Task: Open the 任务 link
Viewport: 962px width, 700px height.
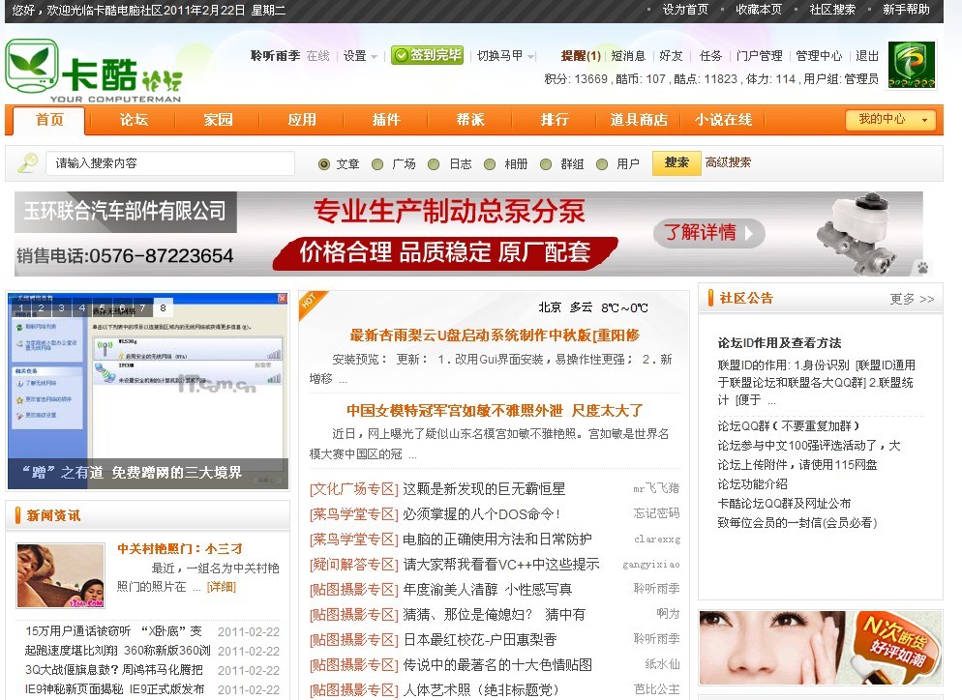Action: pyautogui.click(x=711, y=56)
